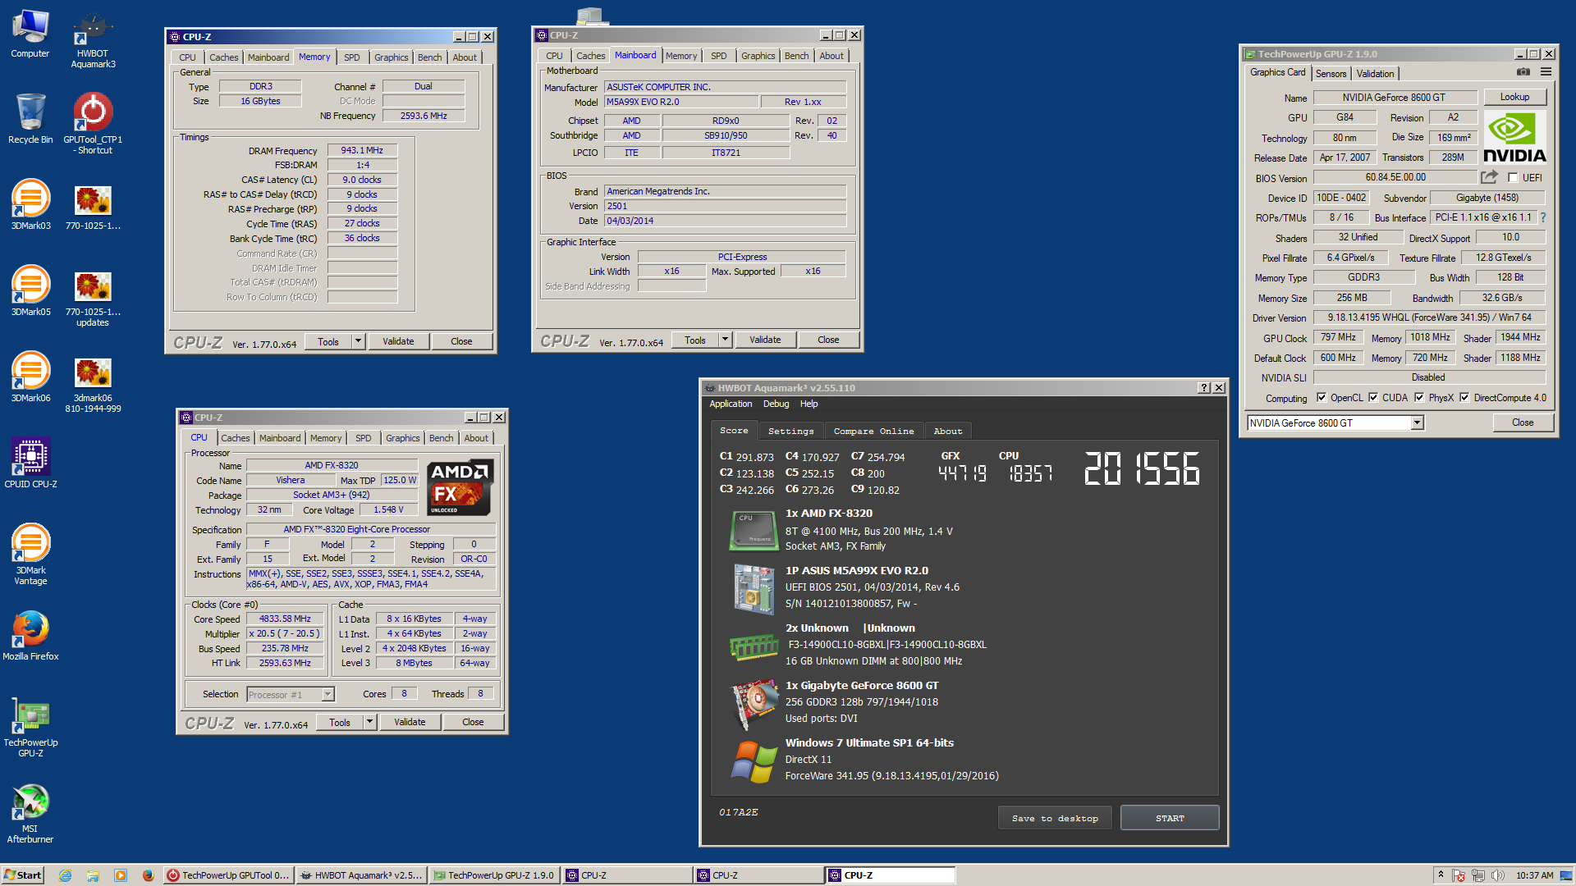Open the Settings tab in Aquamark
The height and width of the screenshot is (886, 1576).
pos(791,431)
